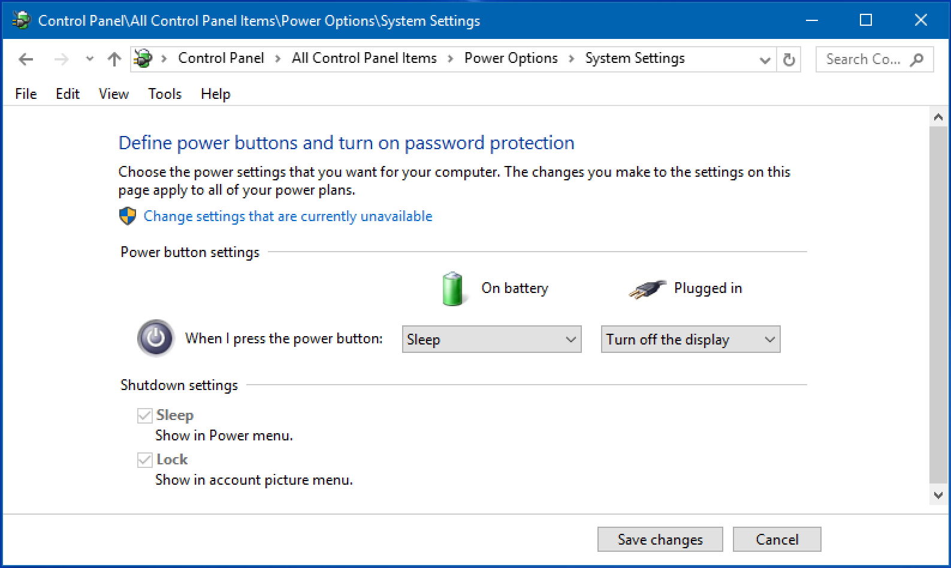The width and height of the screenshot is (951, 568).
Task: Open the Plugged in 'Turn off the display' dropdown
Action: (x=690, y=339)
